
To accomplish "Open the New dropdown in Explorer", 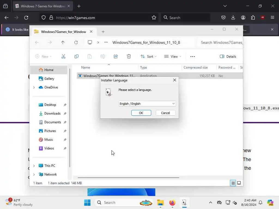I will coord(43,57).
